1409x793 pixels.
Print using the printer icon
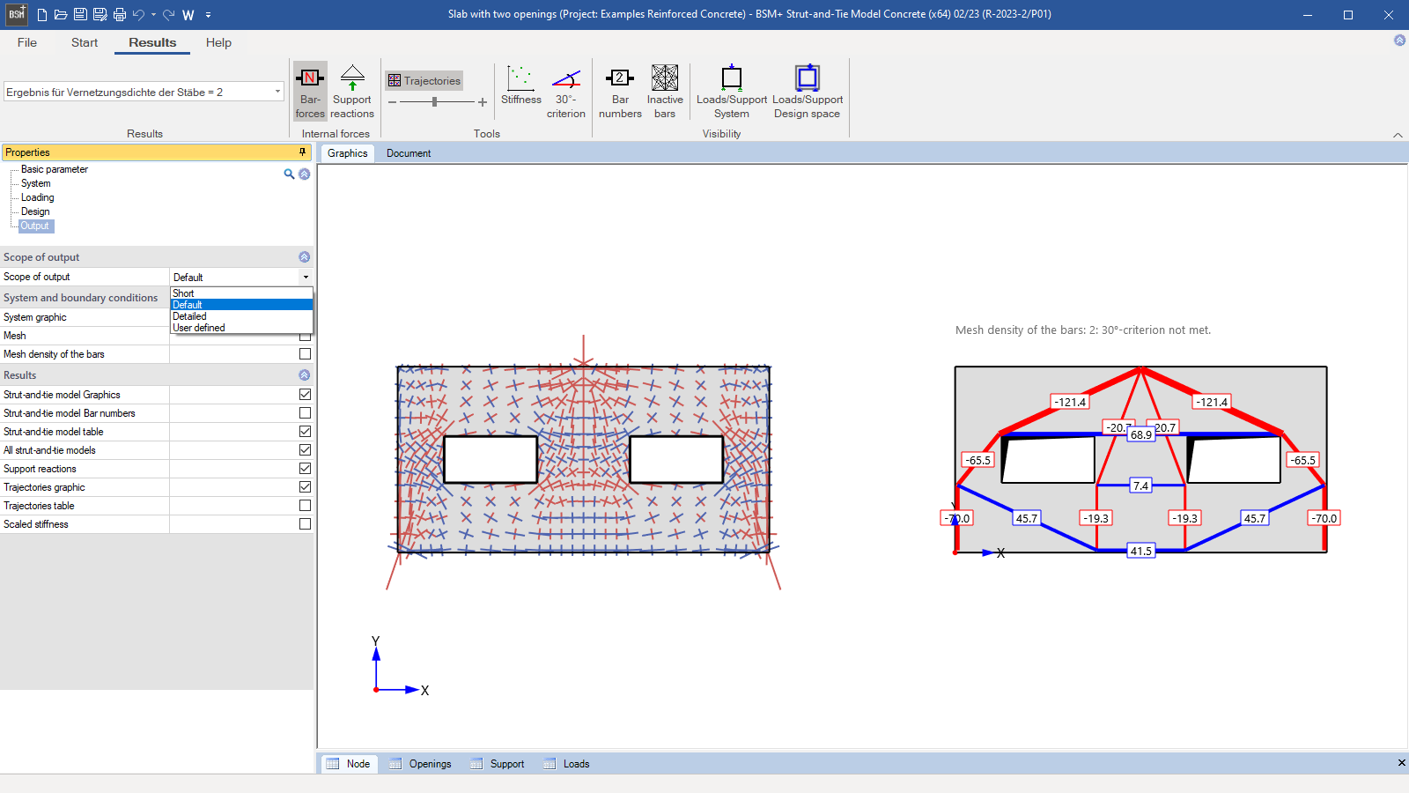(120, 15)
